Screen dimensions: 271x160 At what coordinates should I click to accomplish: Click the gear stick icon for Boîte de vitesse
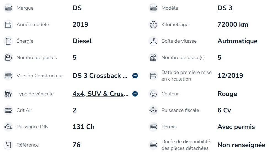click(x=153, y=41)
